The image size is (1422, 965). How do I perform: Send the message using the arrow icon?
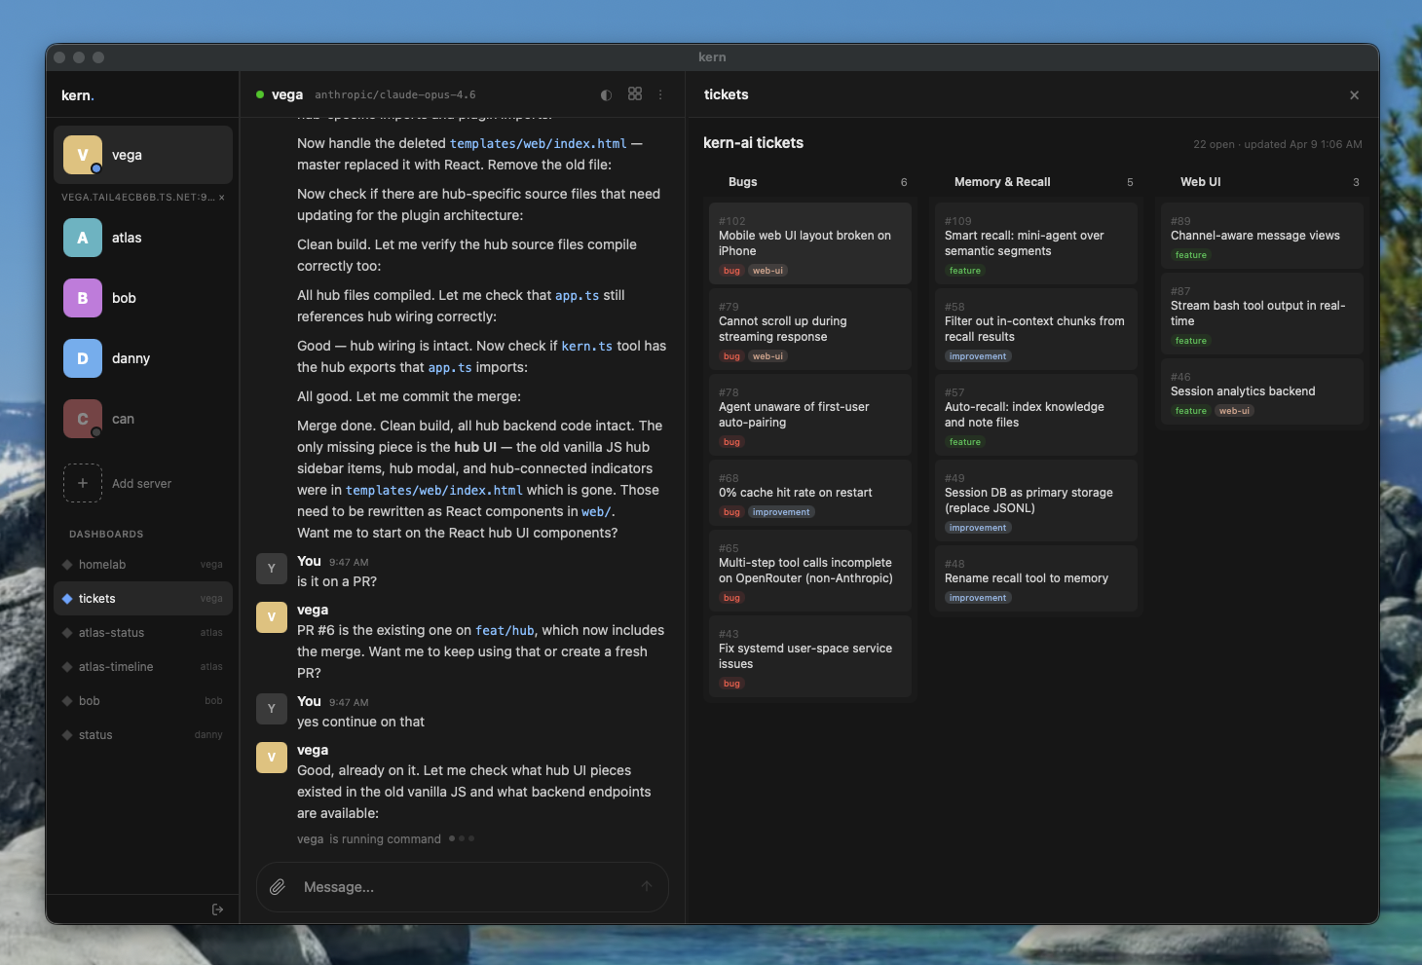coord(646,887)
